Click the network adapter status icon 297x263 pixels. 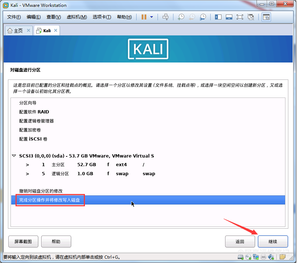pyautogui.click(x=256, y=257)
